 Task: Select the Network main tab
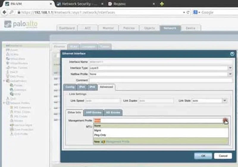point(170,28)
